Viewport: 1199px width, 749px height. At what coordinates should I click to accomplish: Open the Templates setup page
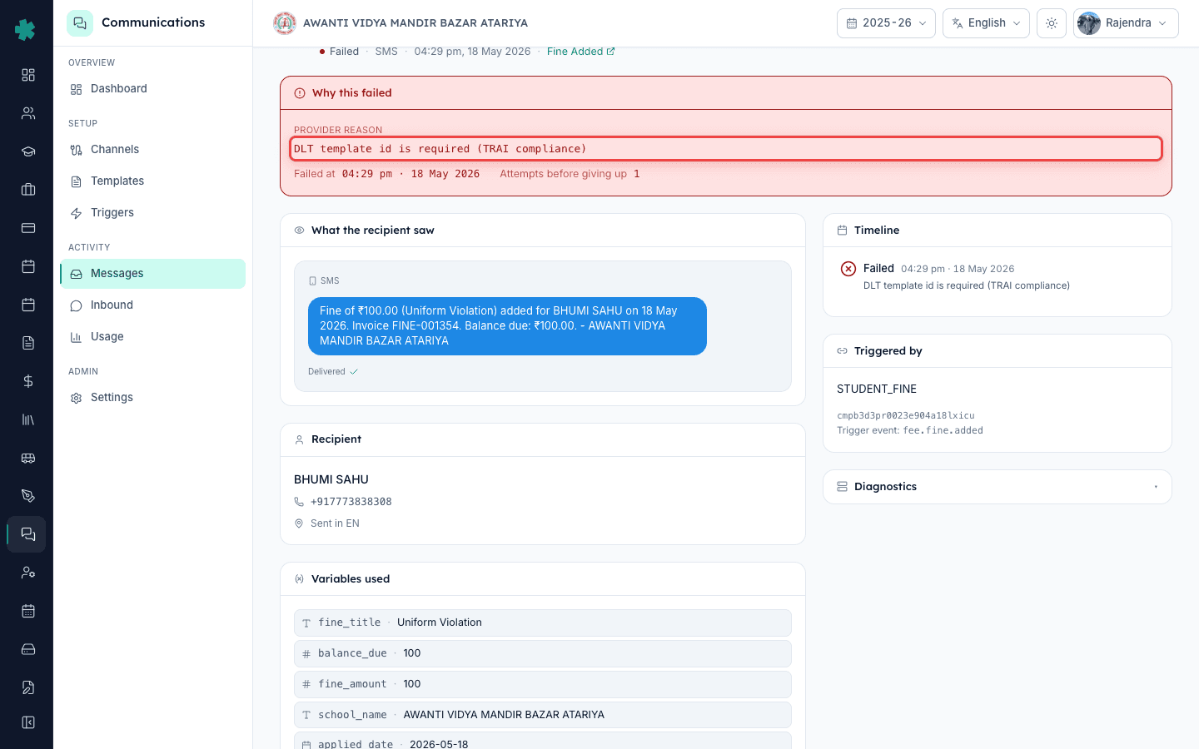152,181
